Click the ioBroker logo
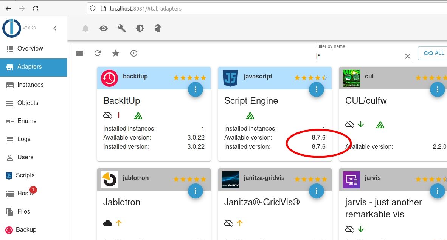The height and width of the screenshot is (240, 447). [x=12, y=28]
